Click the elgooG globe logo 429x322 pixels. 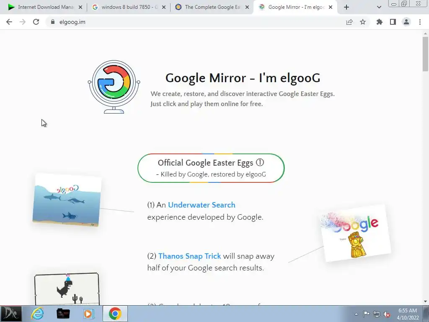pos(114,87)
